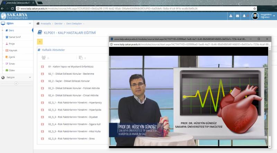The height and width of the screenshot is (153, 277).
Task: Click the student profile avatar
Action: [x=255, y=16]
